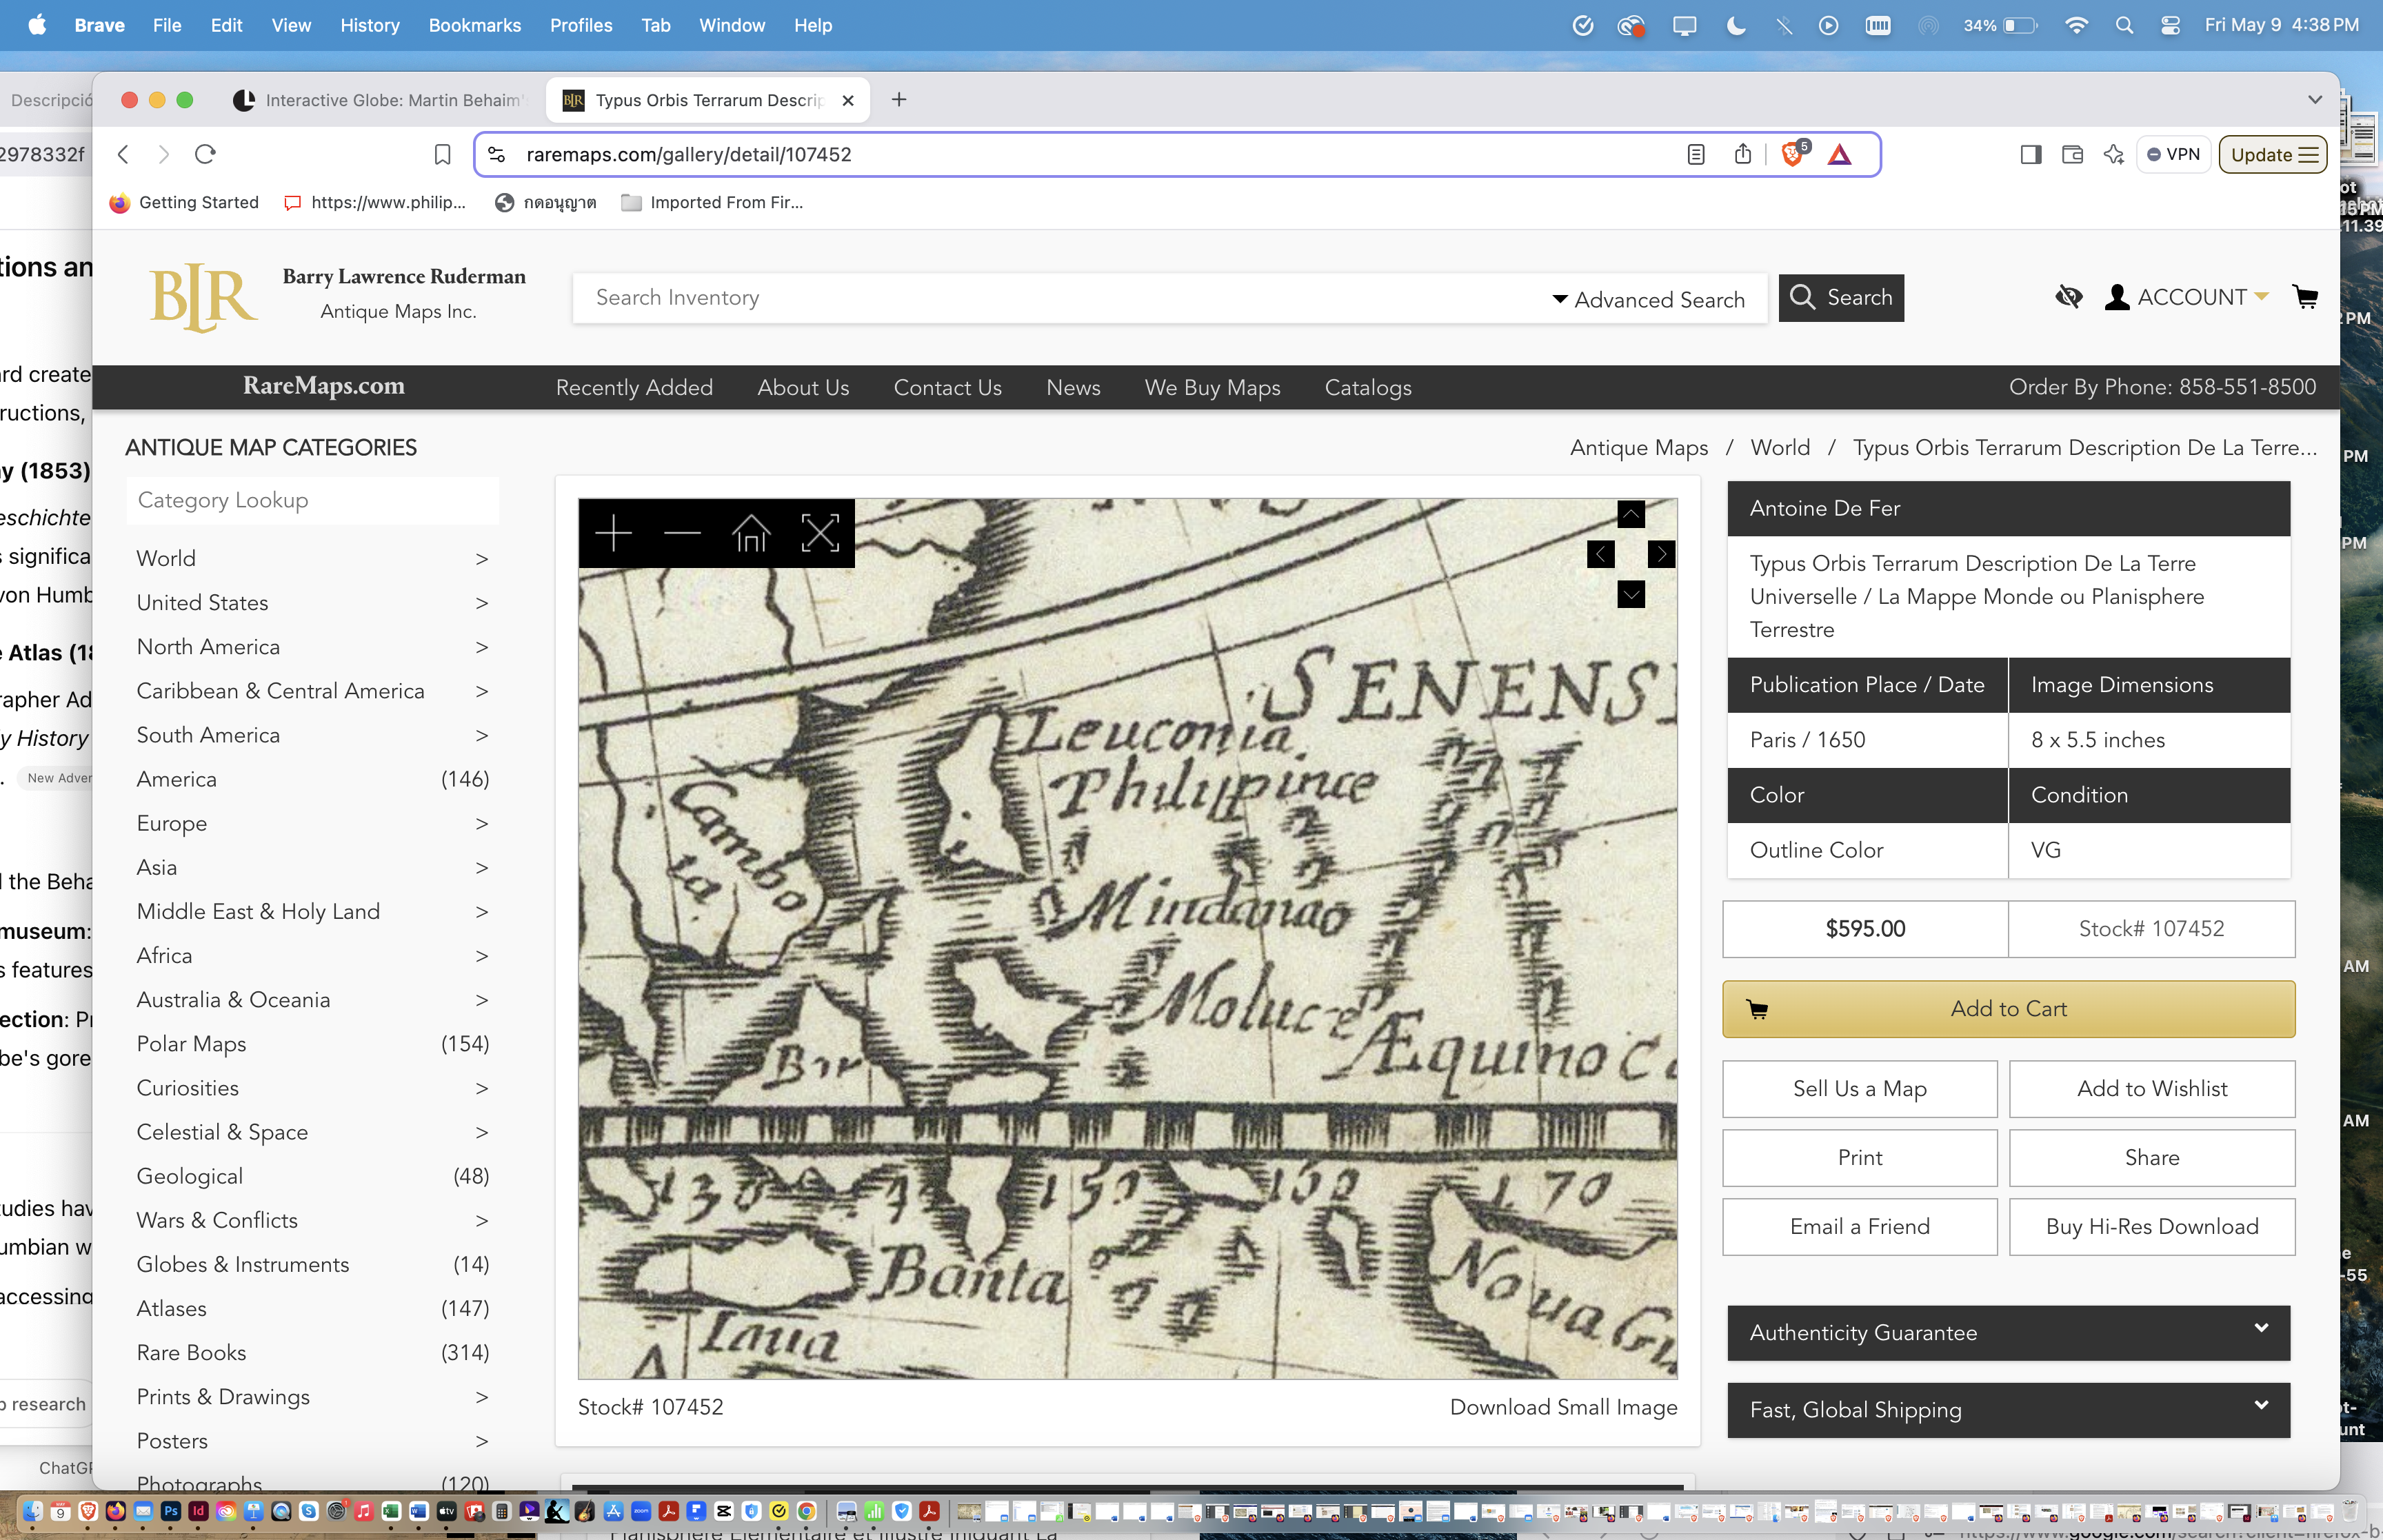The image size is (2383, 1540).
Task: Open ACCOUNT dropdown
Action: pyautogui.click(x=2187, y=297)
